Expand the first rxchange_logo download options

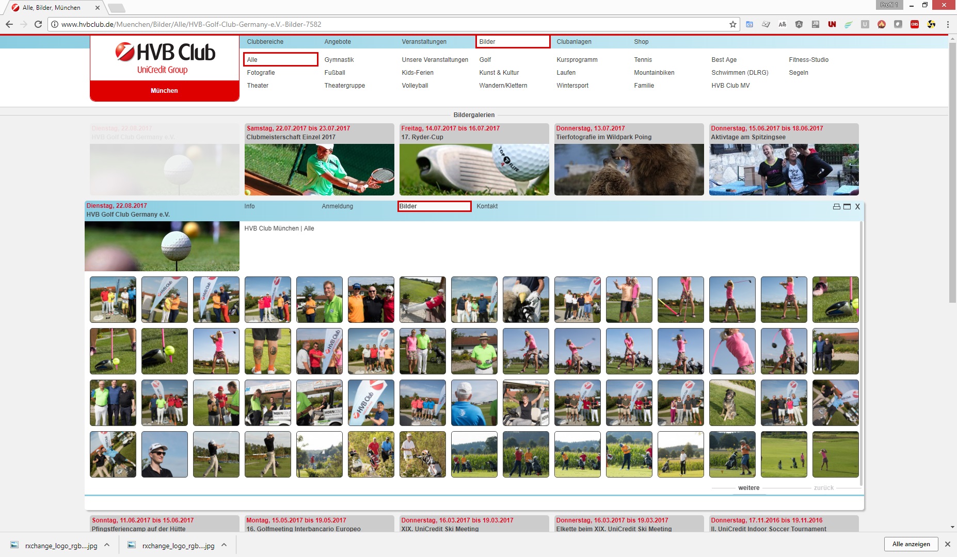point(107,545)
